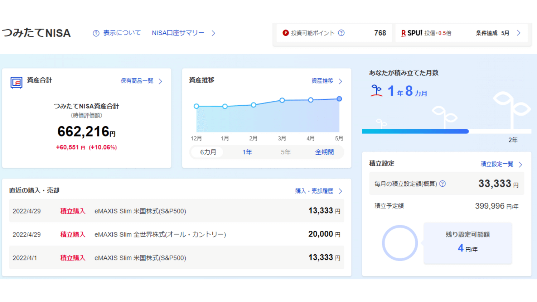
Task: Open the 保有商品一覧 link
Action: click(137, 81)
